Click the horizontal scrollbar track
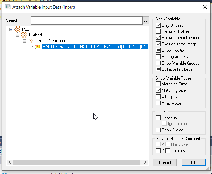 [77, 162]
